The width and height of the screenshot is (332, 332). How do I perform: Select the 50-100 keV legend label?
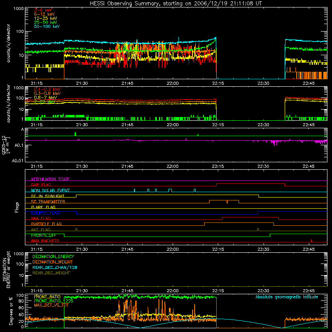tap(47, 27)
